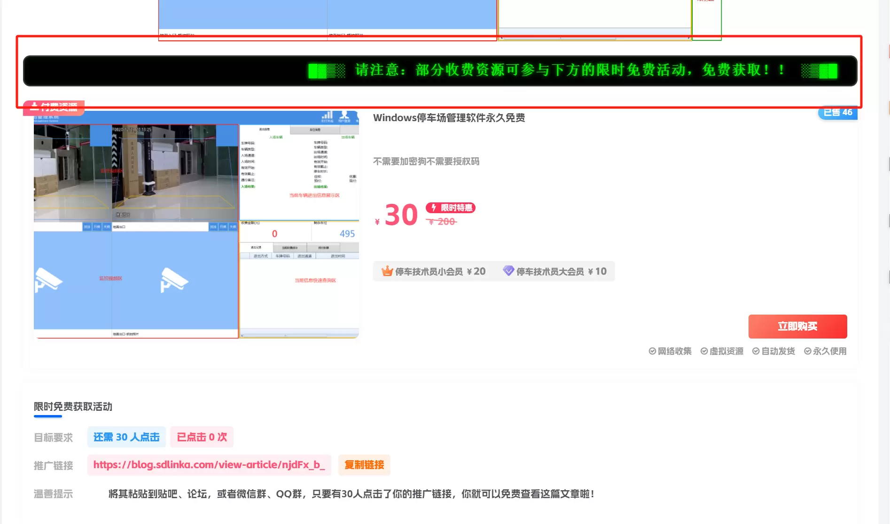Open the parking software preview thumbnail

pos(196,224)
